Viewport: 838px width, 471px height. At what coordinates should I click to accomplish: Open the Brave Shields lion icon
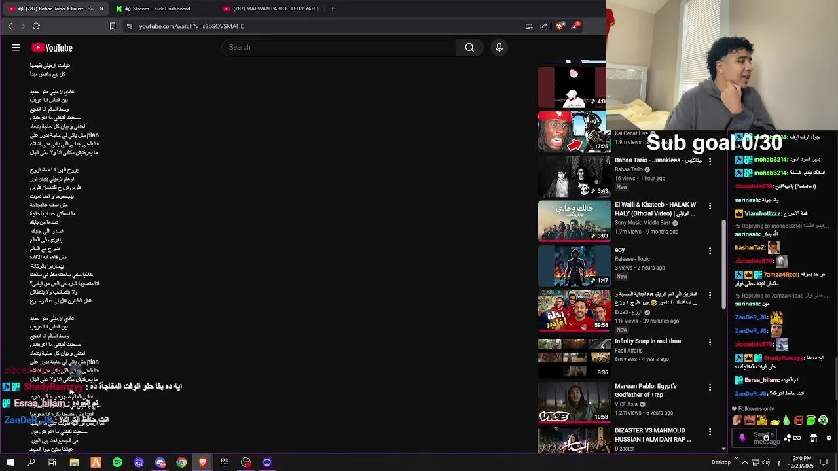pos(560,26)
